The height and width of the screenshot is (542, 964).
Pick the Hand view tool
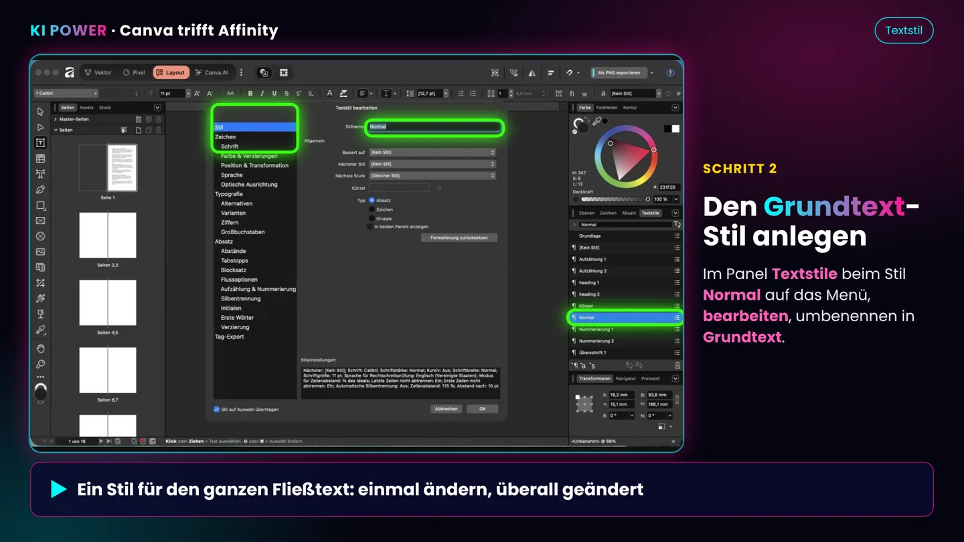(40, 348)
